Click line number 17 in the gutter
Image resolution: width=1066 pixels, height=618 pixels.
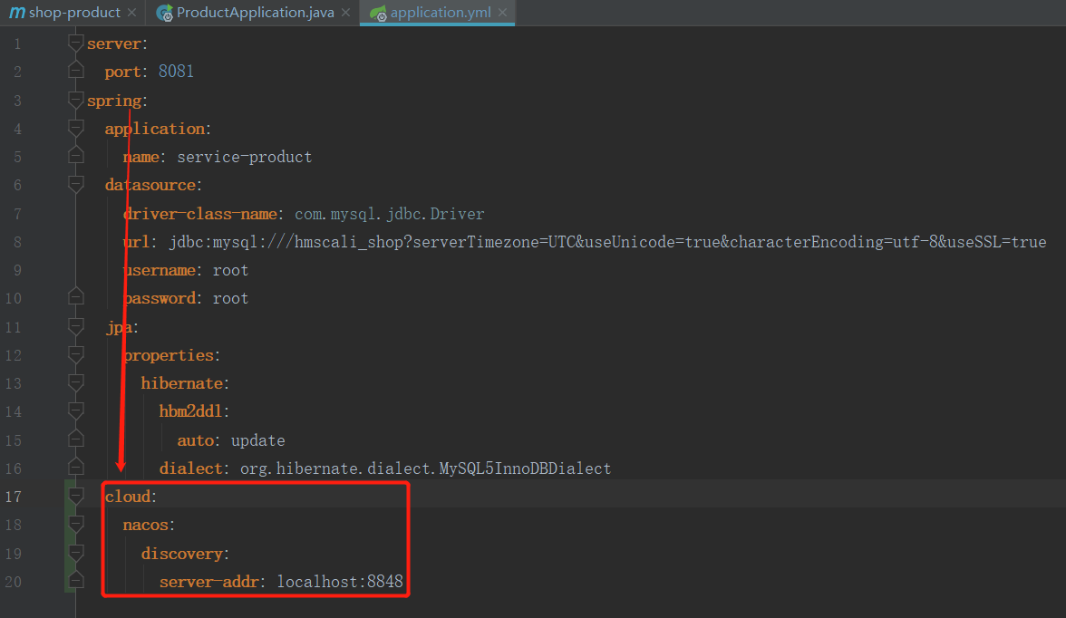[x=14, y=497]
